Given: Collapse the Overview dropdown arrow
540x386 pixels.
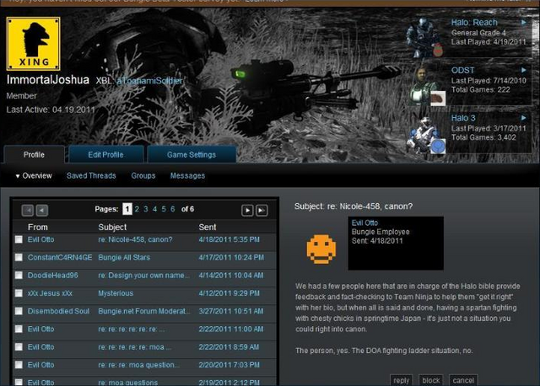Looking at the screenshot, I should click(18, 176).
